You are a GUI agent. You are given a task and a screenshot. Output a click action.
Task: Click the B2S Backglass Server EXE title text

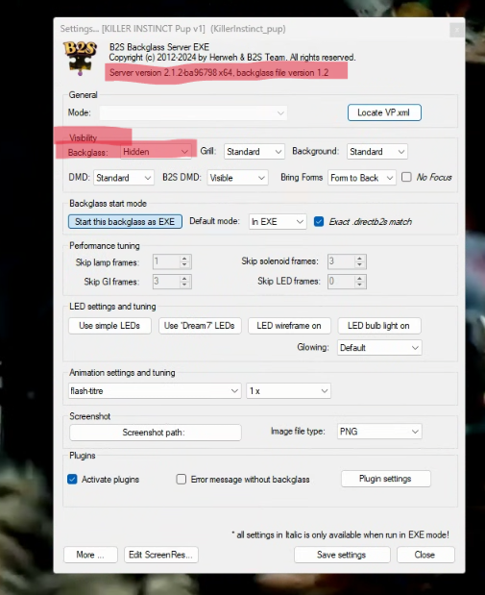click(x=159, y=47)
